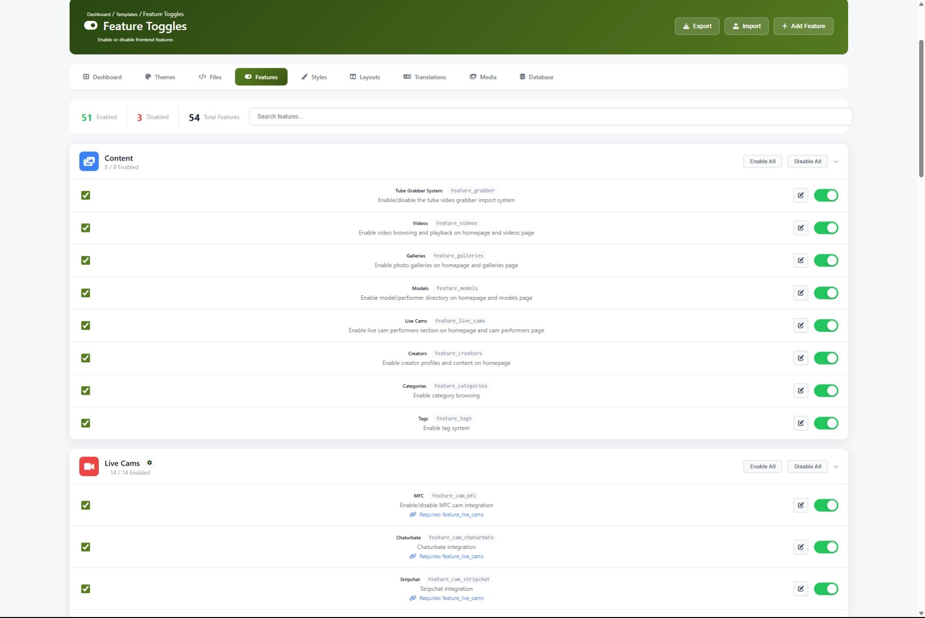Click the edit icon for Live Cams feature
The width and height of the screenshot is (925, 618).
800,326
